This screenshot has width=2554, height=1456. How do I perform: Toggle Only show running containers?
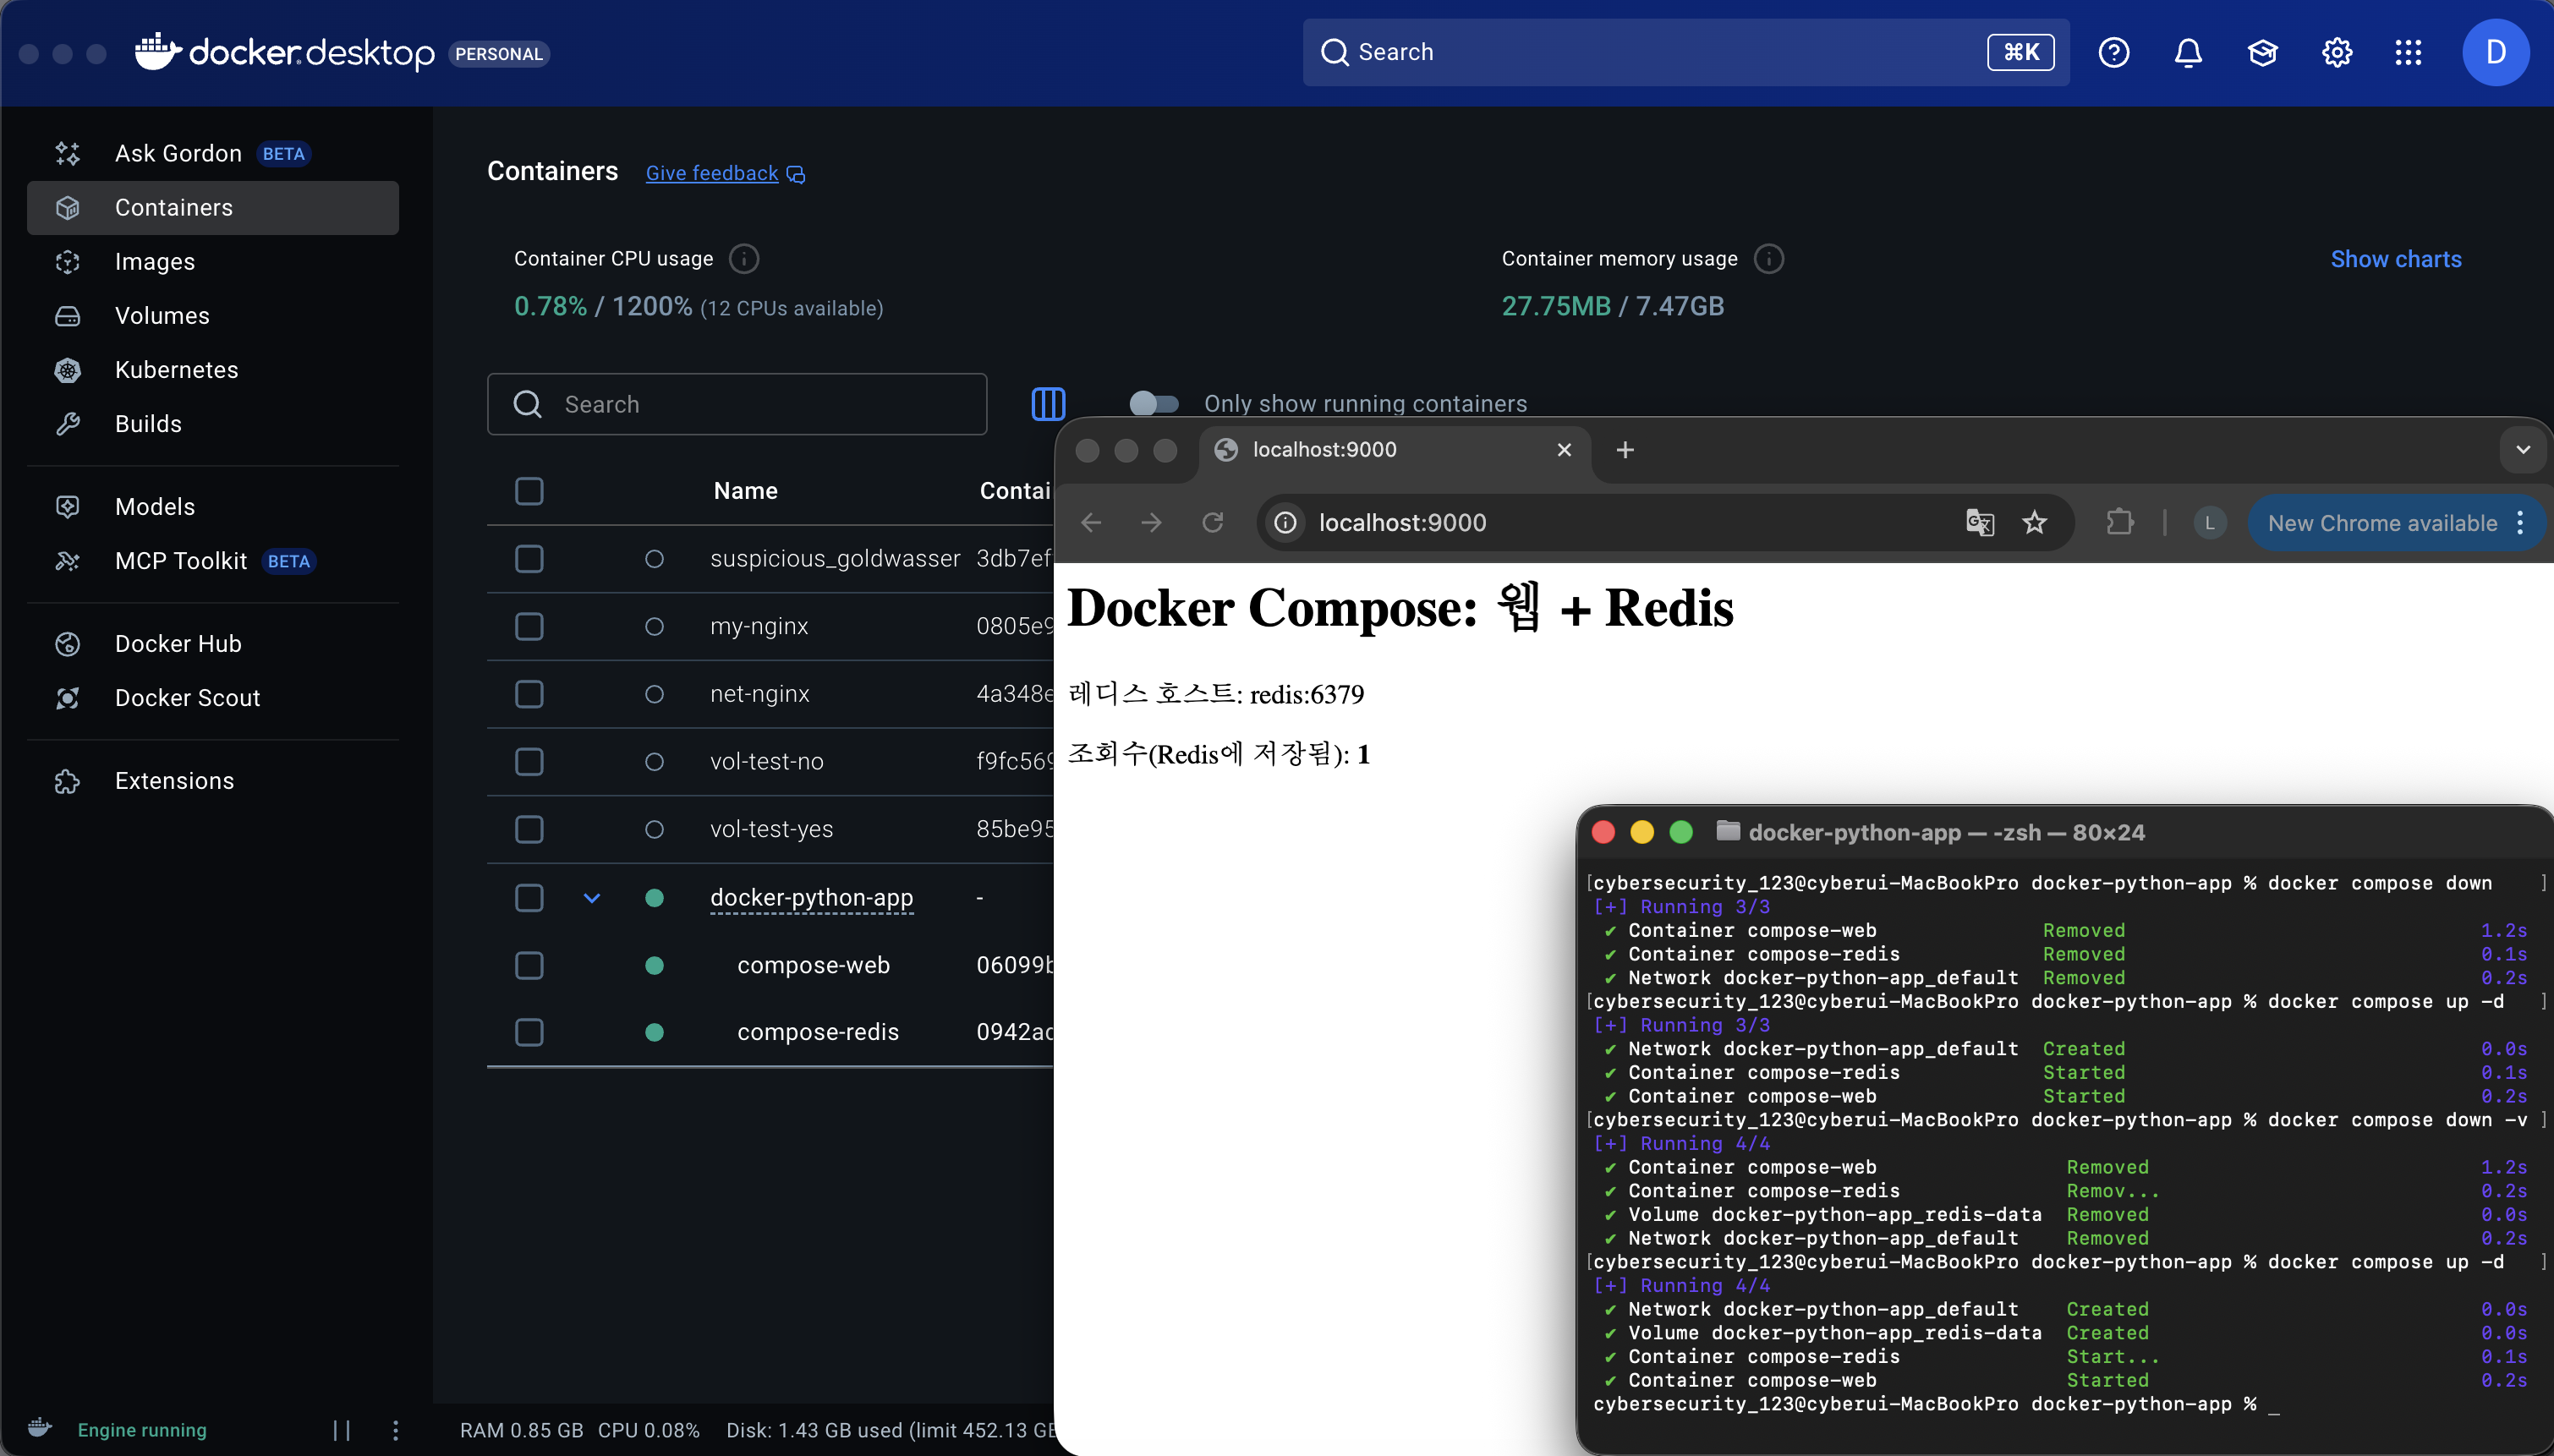click(1153, 404)
